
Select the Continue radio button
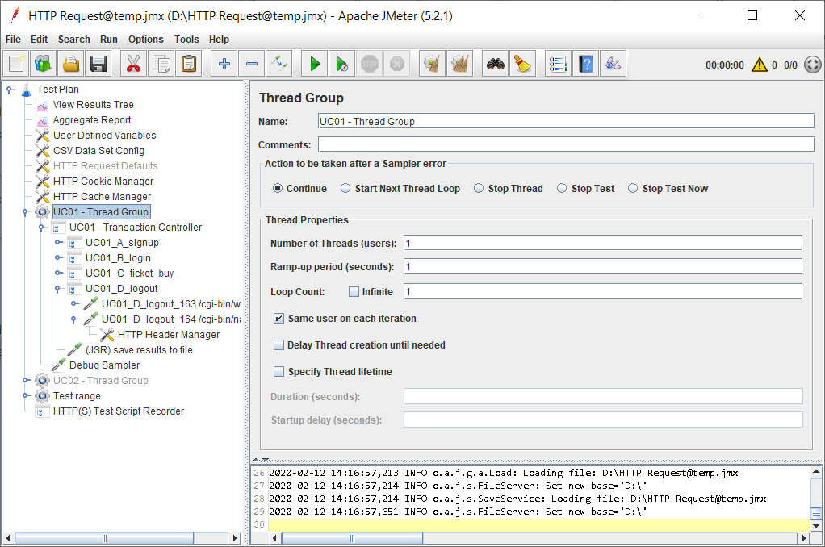click(278, 188)
